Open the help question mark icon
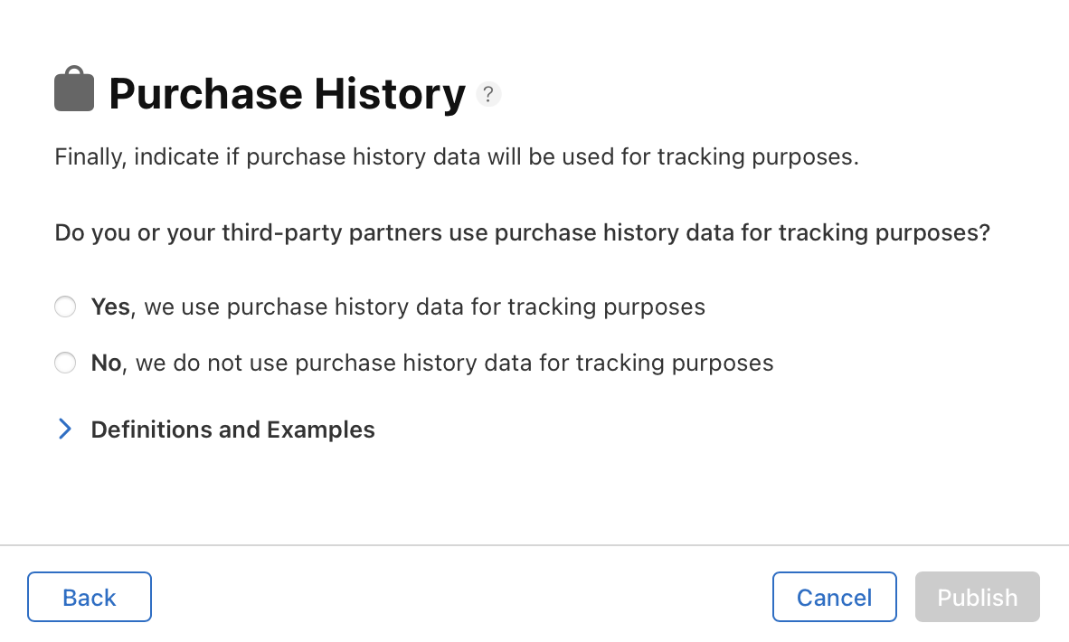 (488, 93)
